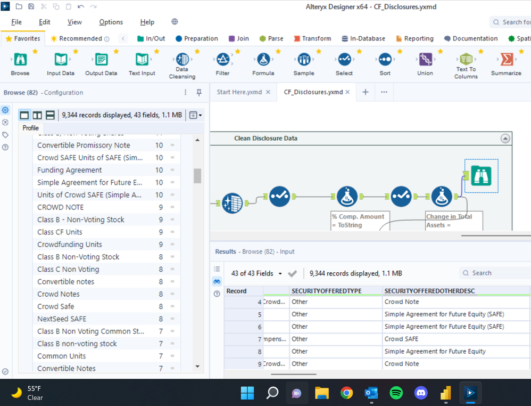
Task: Open the Options menu
Action: (111, 22)
